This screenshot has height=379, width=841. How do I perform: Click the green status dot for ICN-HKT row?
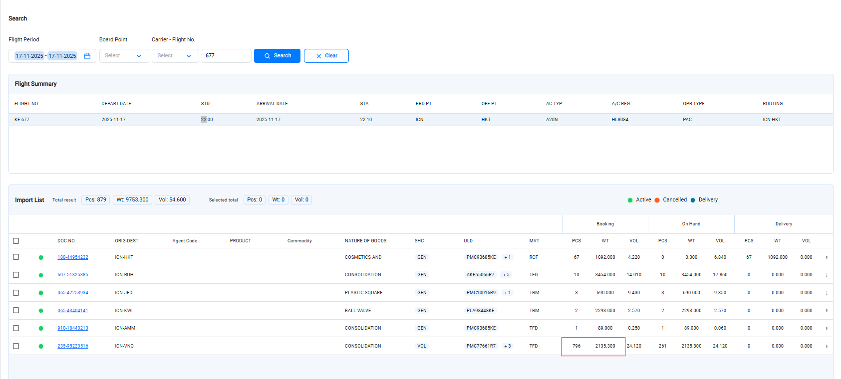click(x=41, y=258)
